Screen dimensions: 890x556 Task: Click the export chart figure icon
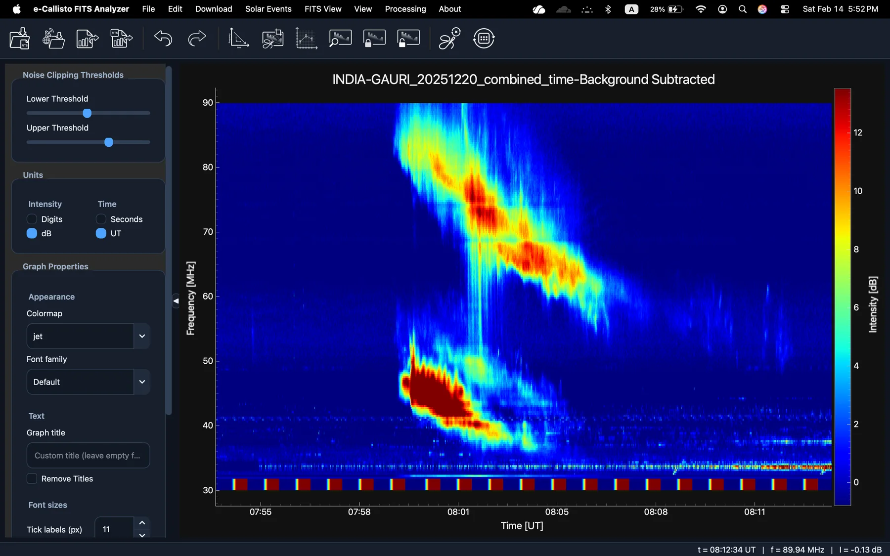pyautogui.click(x=88, y=39)
